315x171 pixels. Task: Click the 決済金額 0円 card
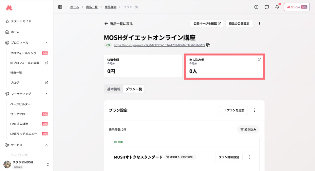[143, 66]
